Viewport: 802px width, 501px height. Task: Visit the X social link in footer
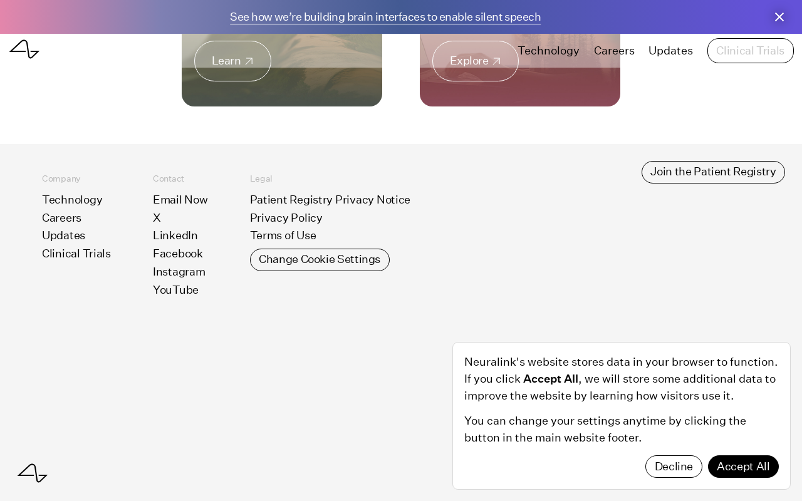157,218
